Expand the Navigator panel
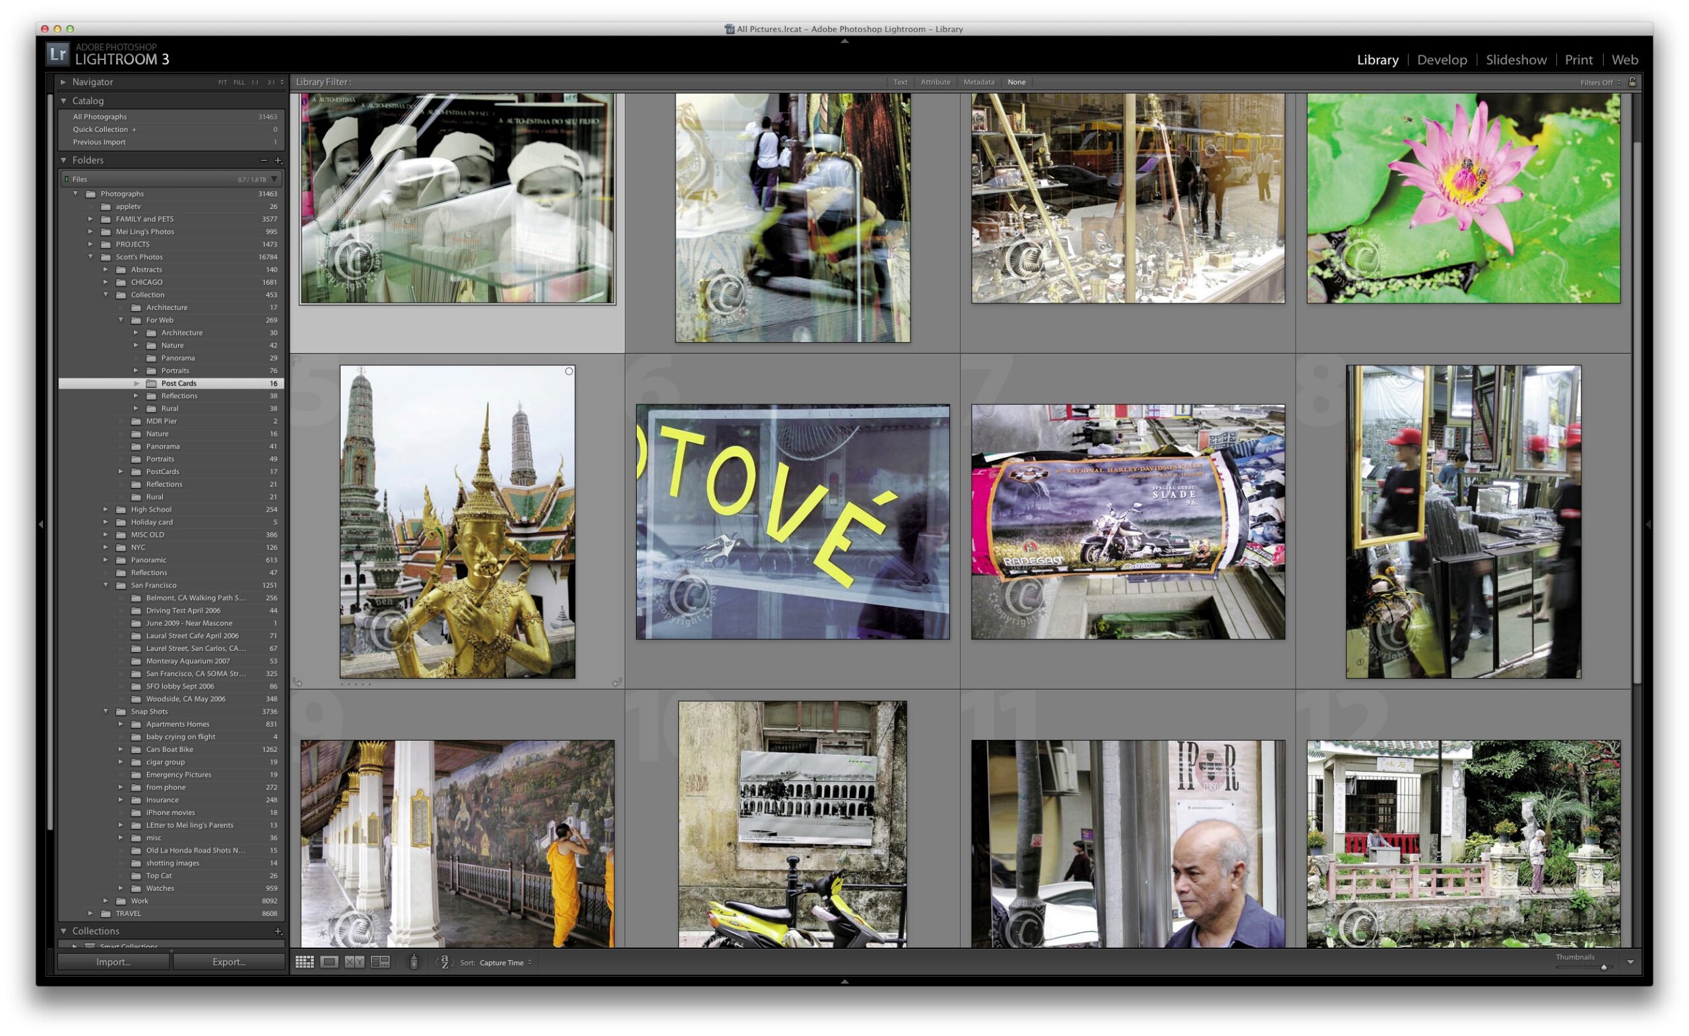The image size is (1689, 1036). pyautogui.click(x=63, y=82)
